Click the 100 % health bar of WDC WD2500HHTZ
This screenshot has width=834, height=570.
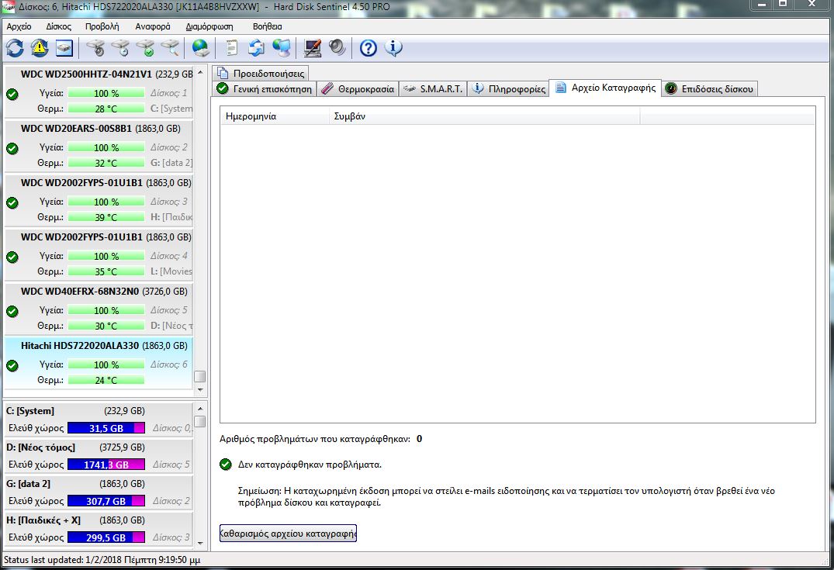point(106,94)
